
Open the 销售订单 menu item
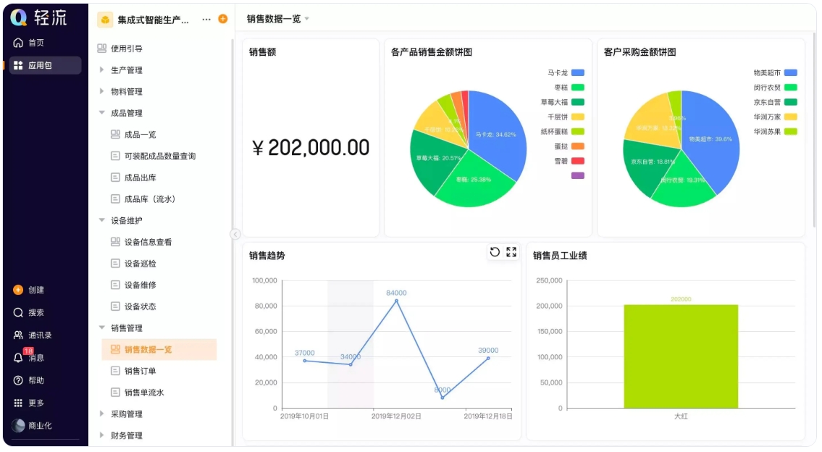coord(133,371)
